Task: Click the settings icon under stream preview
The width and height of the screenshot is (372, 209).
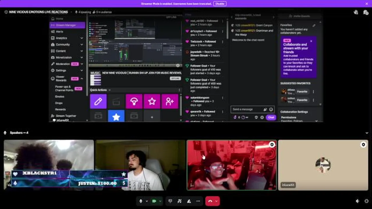Action: 178,66
